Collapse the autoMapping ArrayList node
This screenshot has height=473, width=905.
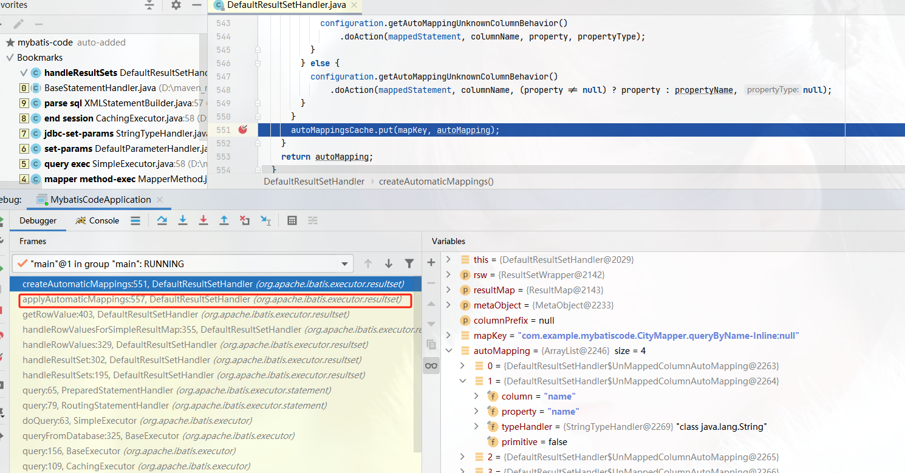pyautogui.click(x=449, y=350)
